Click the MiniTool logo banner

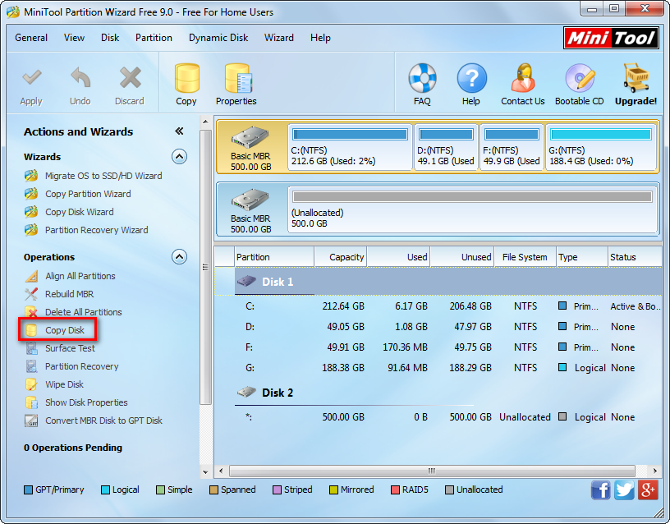click(x=611, y=38)
